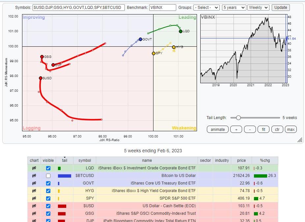Adjust the Tail Length slider handle

click(x=238, y=118)
